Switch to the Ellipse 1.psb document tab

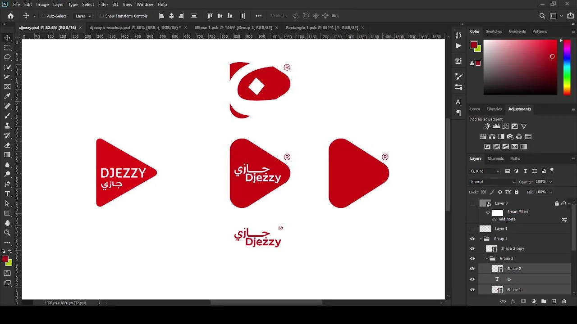[x=234, y=27]
